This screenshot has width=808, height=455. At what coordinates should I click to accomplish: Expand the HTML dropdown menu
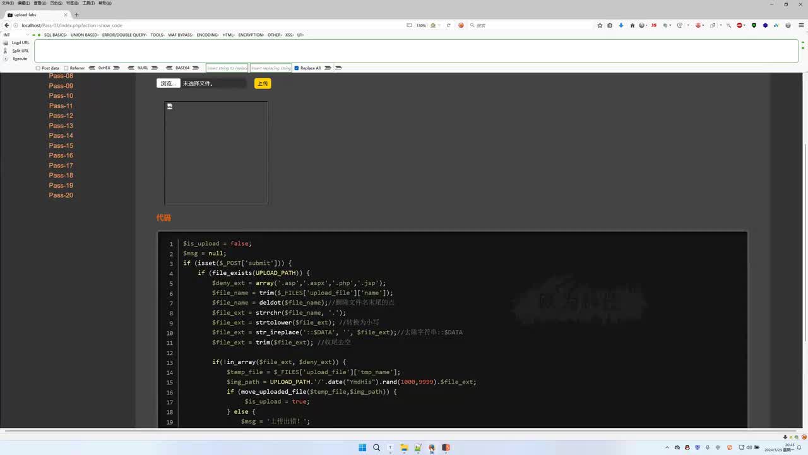coord(229,35)
